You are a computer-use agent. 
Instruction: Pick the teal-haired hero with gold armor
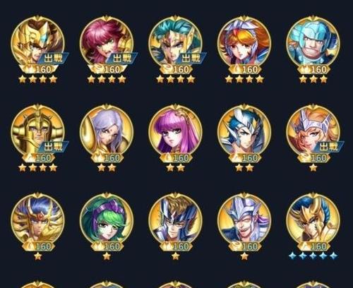coord(175,42)
